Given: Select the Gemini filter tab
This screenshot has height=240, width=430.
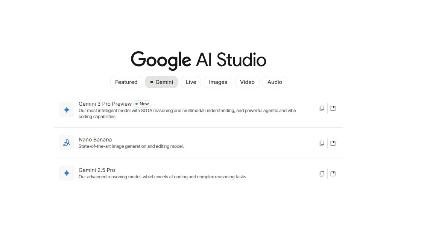Looking at the screenshot, I should [161, 82].
